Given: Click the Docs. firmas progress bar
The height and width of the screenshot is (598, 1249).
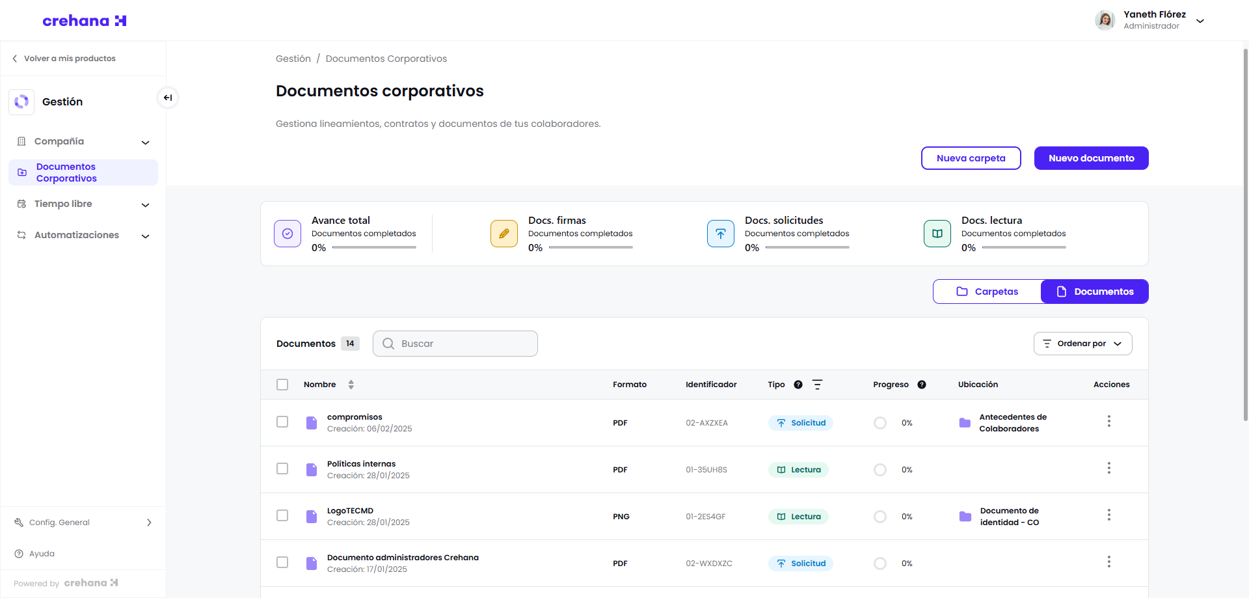Looking at the screenshot, I should click(x=591, y=247).
